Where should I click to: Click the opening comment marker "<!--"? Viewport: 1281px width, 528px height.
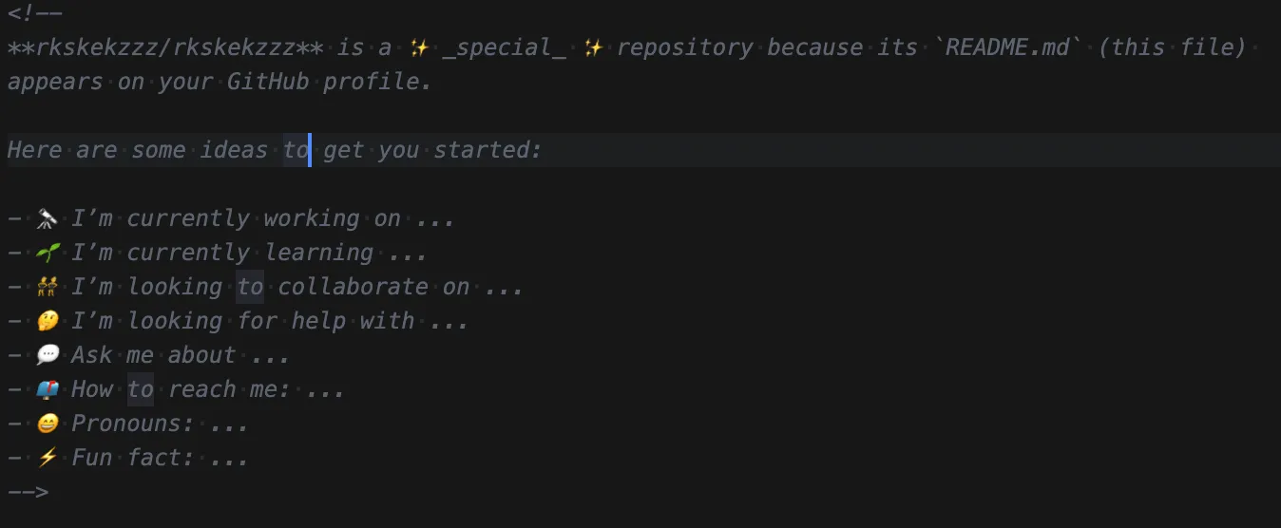point(34,13)
